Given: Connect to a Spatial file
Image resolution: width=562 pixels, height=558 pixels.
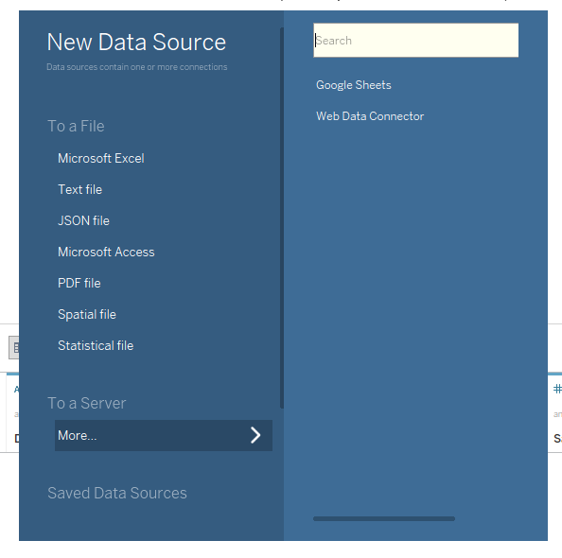Looking at the screenshot, I should coord(87,314).
